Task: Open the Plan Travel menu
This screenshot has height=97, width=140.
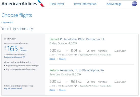Action: pos(57,4)
